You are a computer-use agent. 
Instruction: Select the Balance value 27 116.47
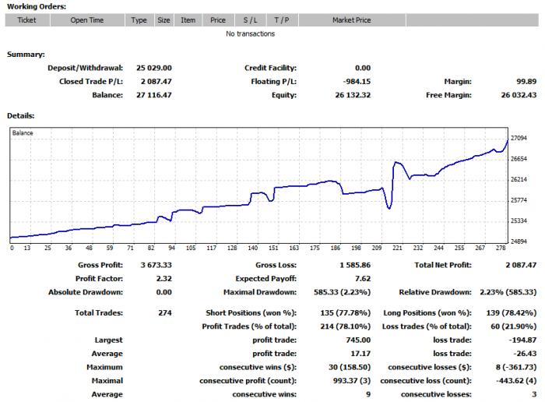[x=154, y=95]
